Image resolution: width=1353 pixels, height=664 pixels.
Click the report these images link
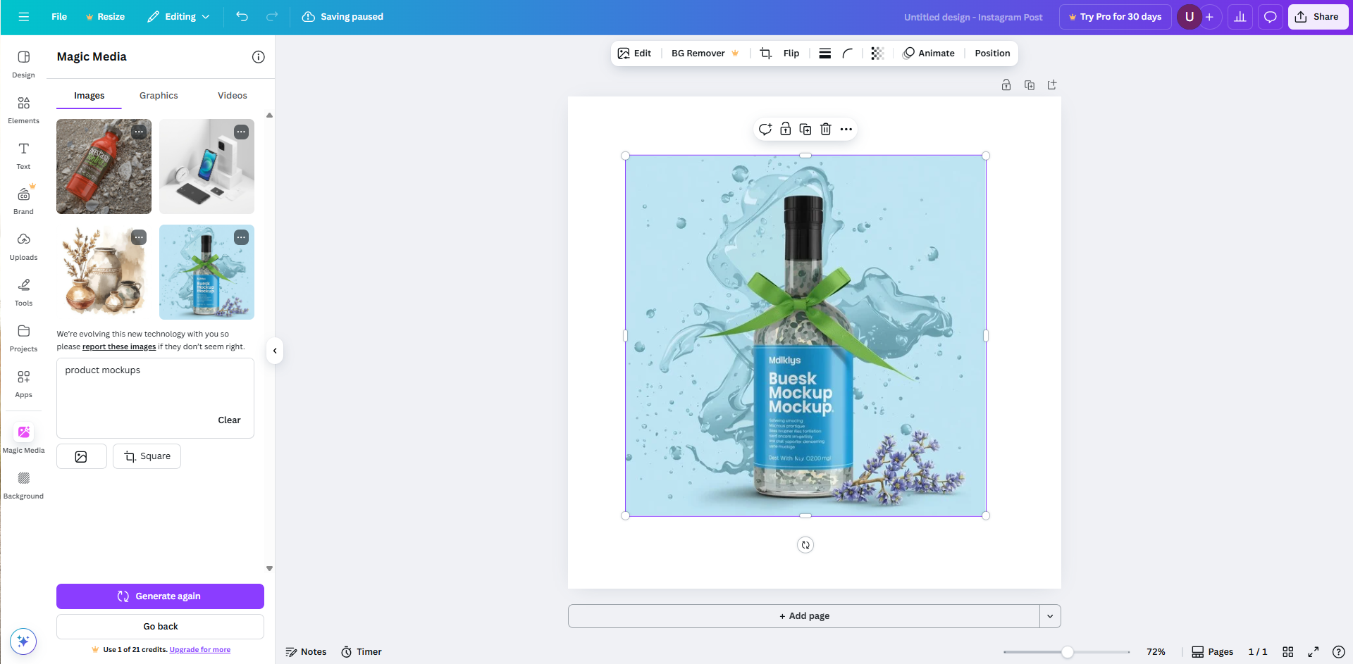click(118, 346)
